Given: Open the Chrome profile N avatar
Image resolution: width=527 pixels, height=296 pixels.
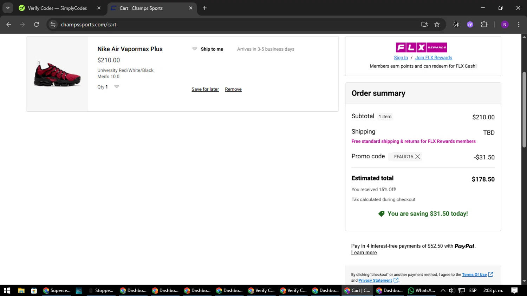Looking at the screenshot, I should pos(505,25).
